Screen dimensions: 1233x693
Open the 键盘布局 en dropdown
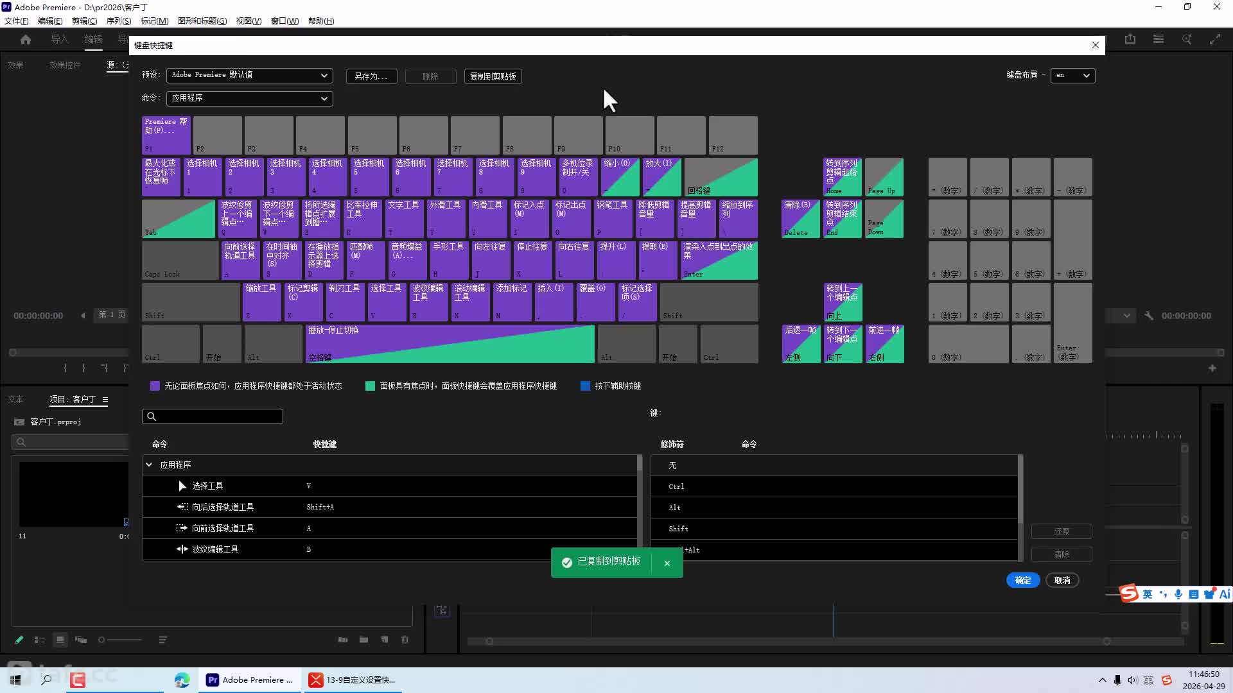[1073, 75]
